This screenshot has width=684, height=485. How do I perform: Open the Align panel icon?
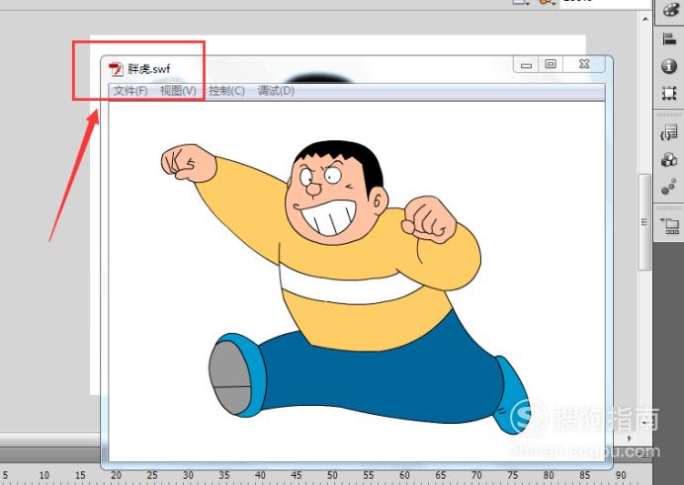(x=669, y=39)
